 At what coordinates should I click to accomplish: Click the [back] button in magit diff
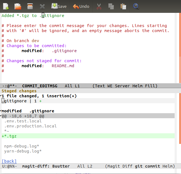point(9,161)
